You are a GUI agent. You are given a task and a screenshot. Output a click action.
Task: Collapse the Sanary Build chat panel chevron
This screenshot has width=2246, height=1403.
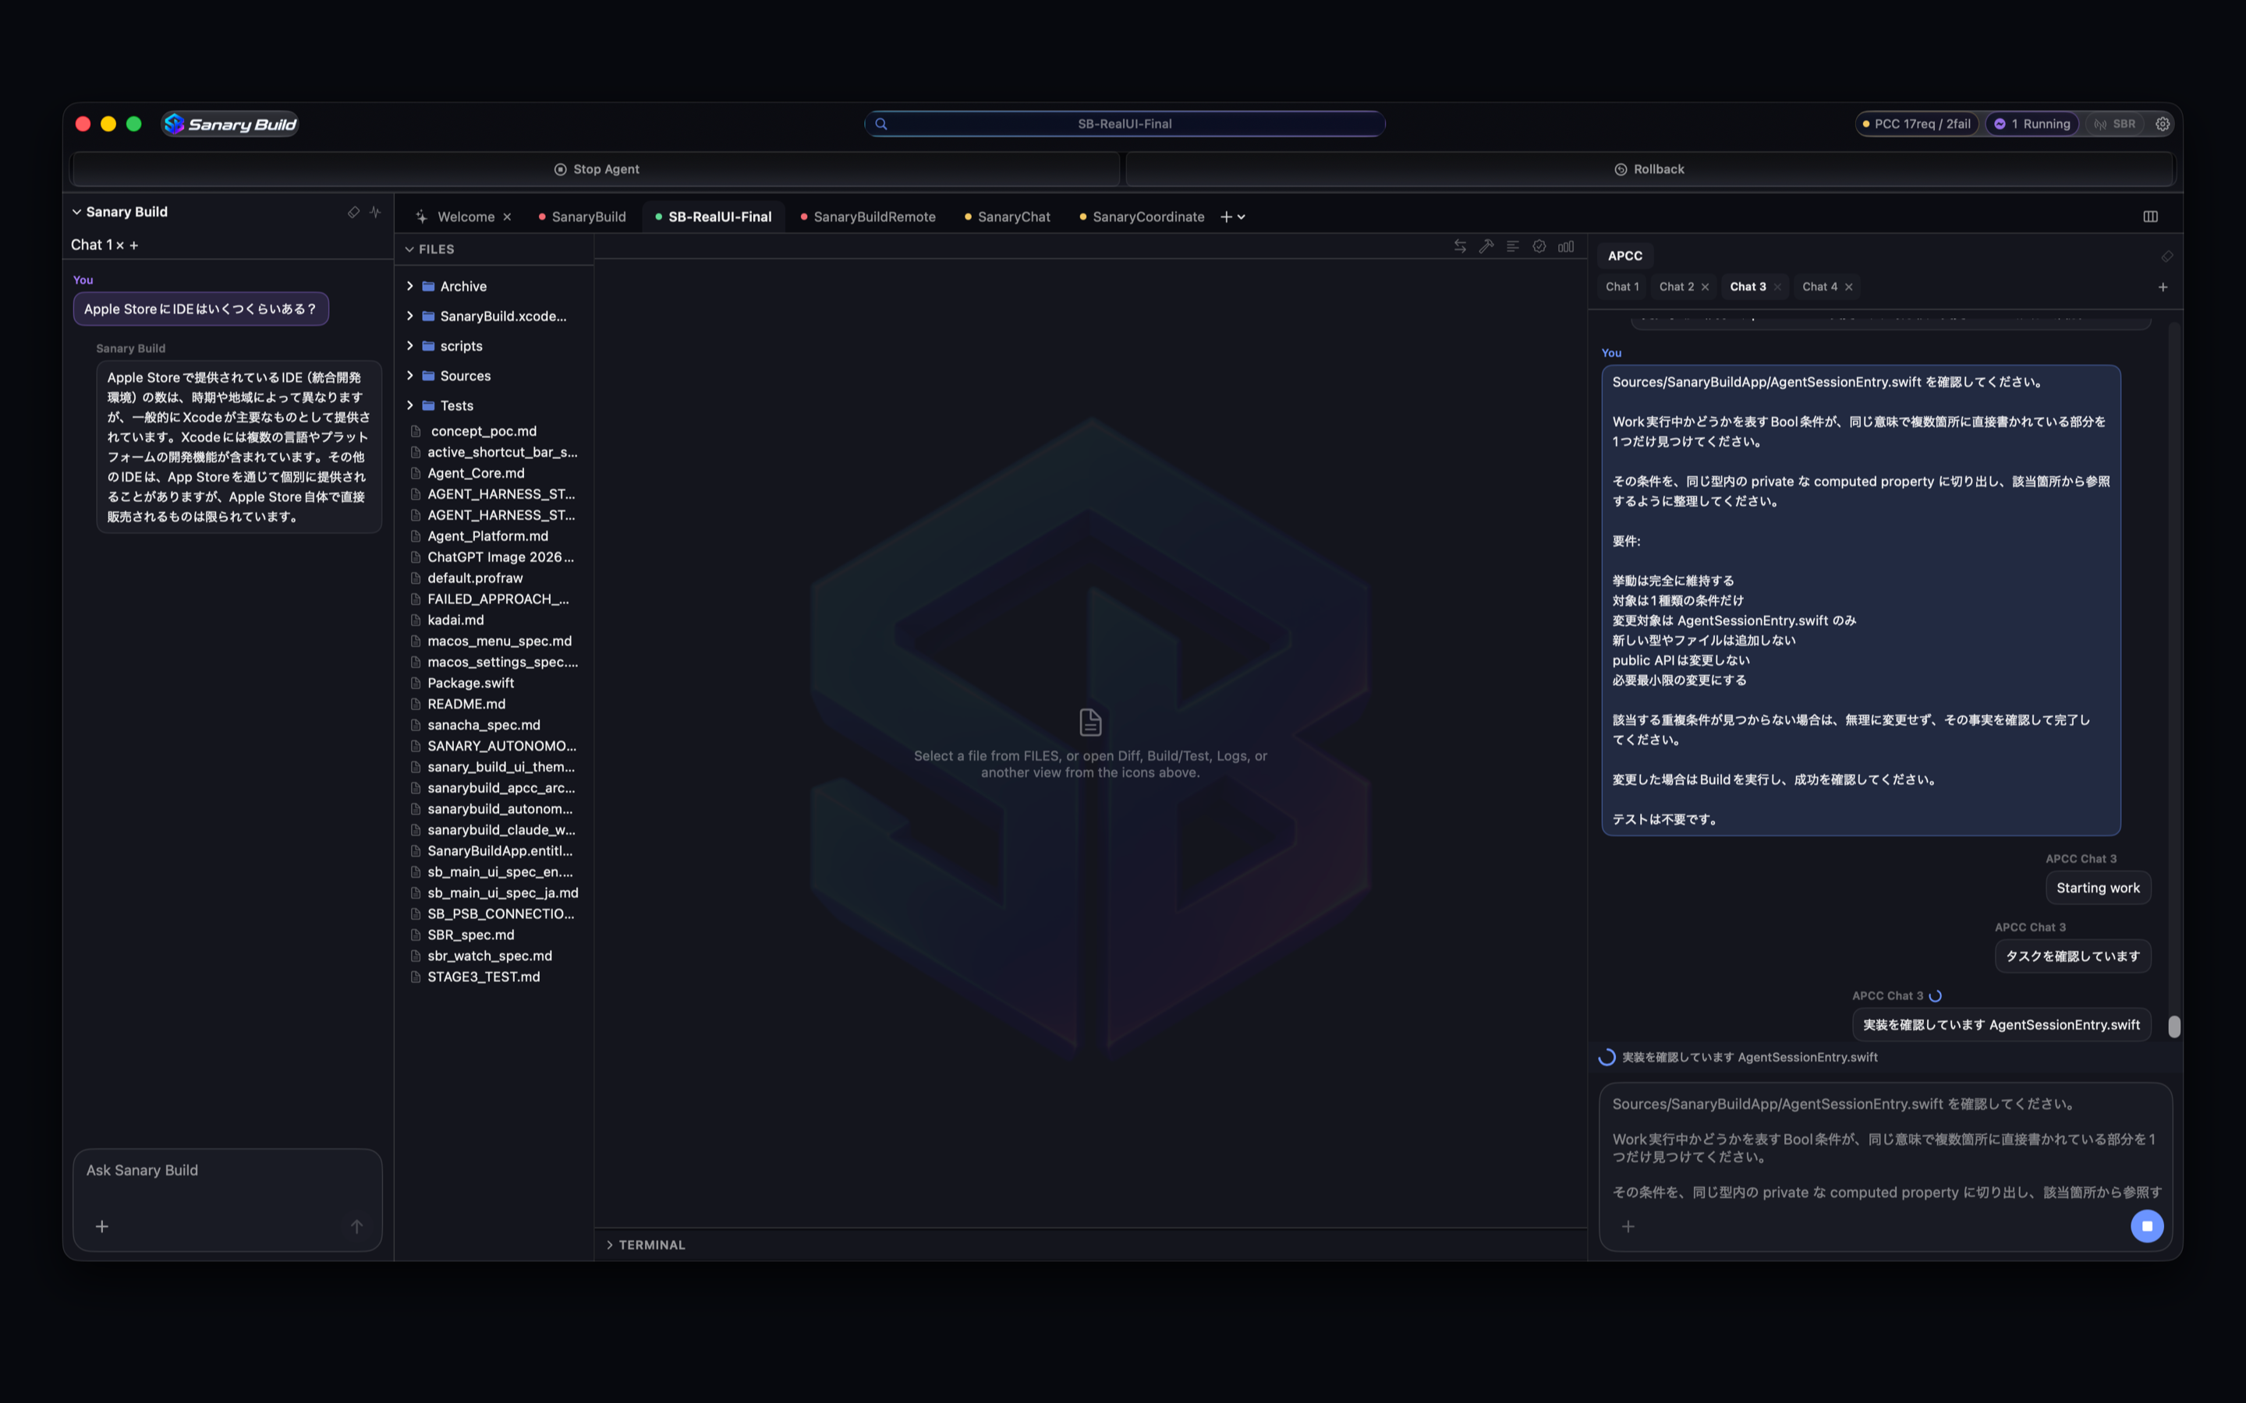pyautogui.click(x=77, y=211)
